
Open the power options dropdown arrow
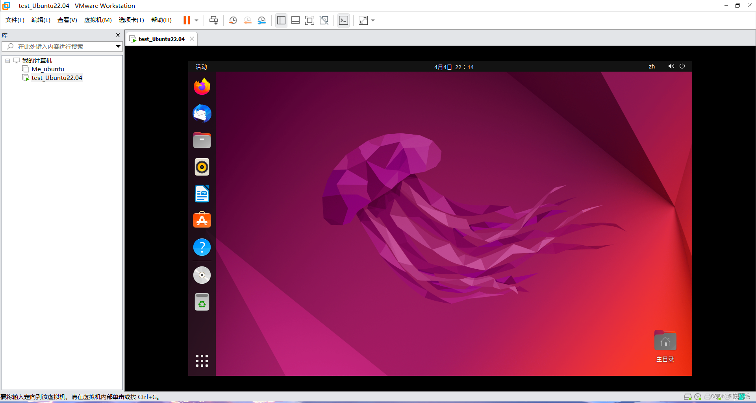[196, 20]
